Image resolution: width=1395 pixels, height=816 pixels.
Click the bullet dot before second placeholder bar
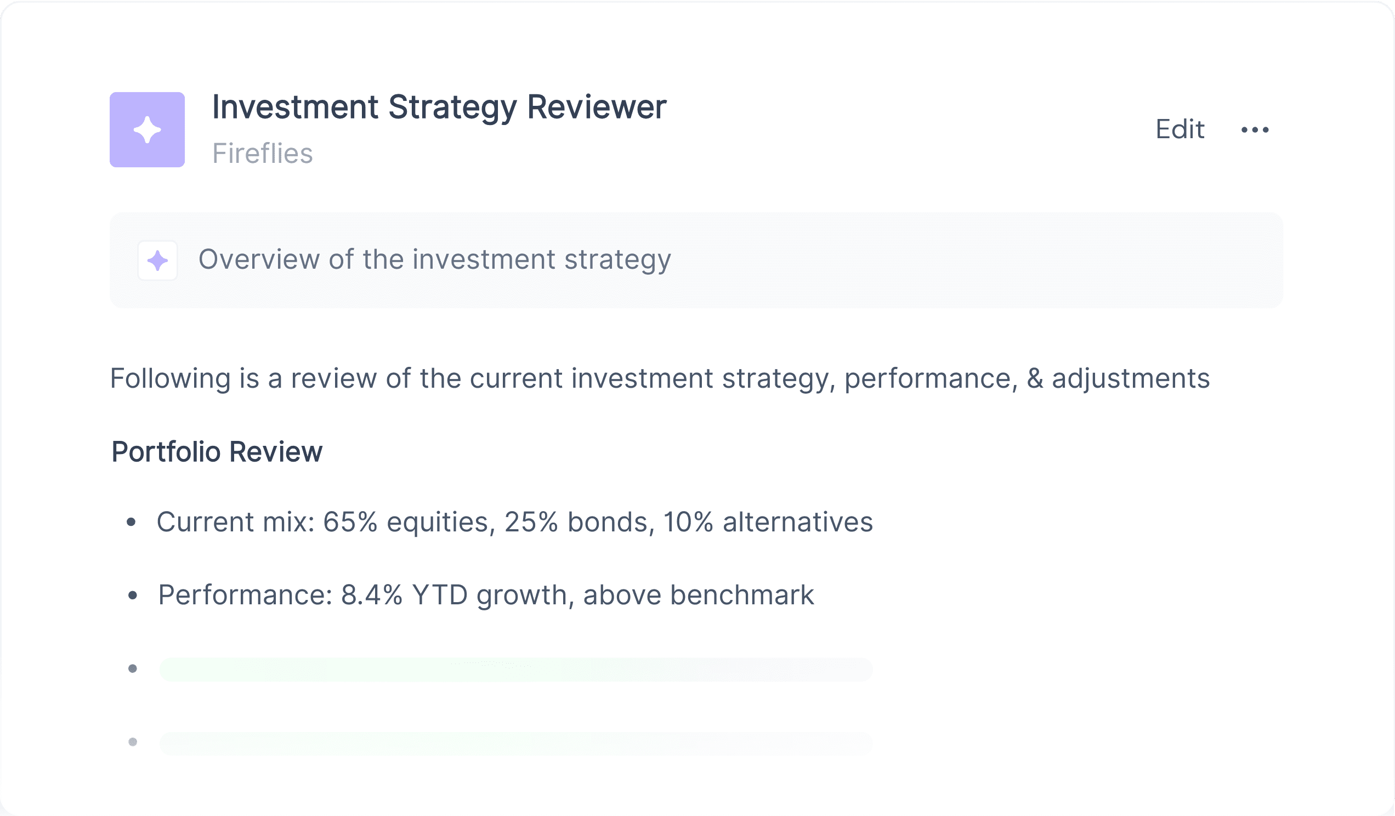(x=132, y=742)
